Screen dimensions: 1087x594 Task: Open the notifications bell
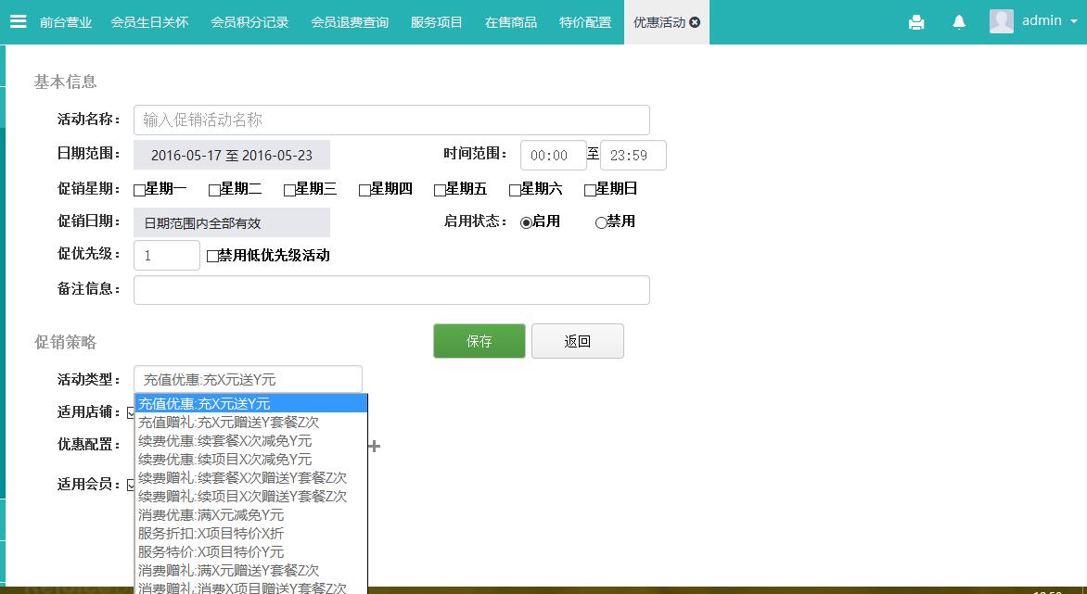point(959,22)
